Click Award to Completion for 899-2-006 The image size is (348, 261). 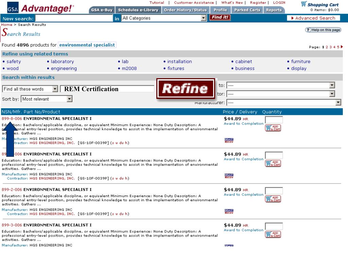(x=244, y=195)
